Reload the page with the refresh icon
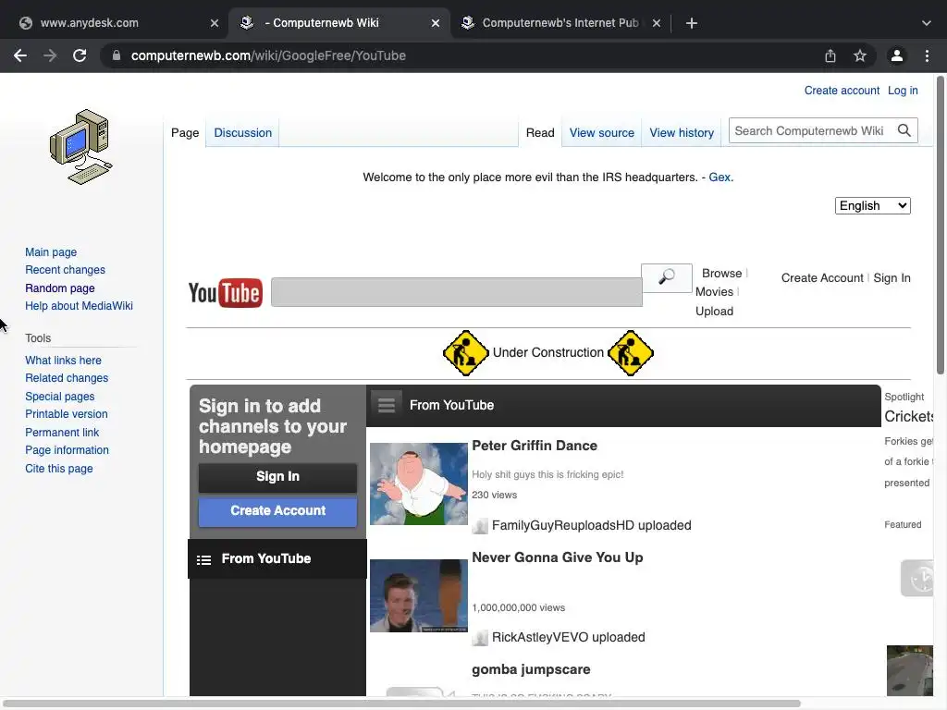The width and height of the screenshot is (947, 710). point(80,55)
